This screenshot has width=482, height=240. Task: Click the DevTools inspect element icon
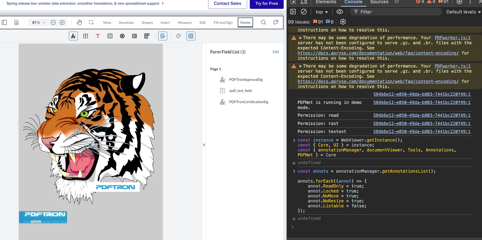(293, 2)
